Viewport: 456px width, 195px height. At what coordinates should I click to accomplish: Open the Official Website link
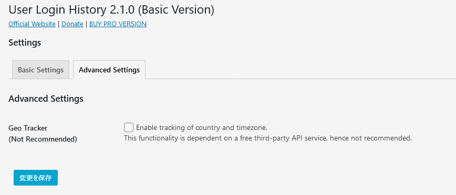32,24
